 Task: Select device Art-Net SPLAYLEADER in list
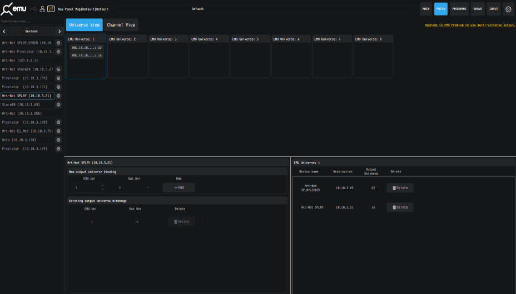pyautogui.click(x=28, y=43)
